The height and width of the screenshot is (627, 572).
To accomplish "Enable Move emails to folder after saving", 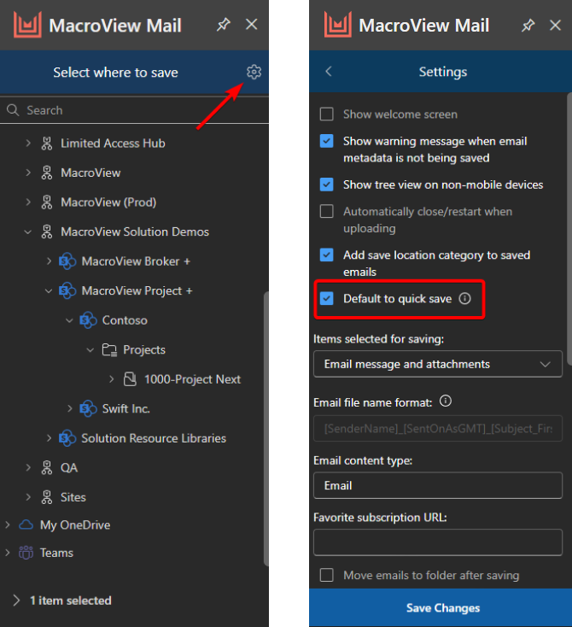I will (327, 575).
